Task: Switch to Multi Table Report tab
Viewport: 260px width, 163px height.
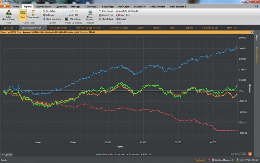Action: 118,28
